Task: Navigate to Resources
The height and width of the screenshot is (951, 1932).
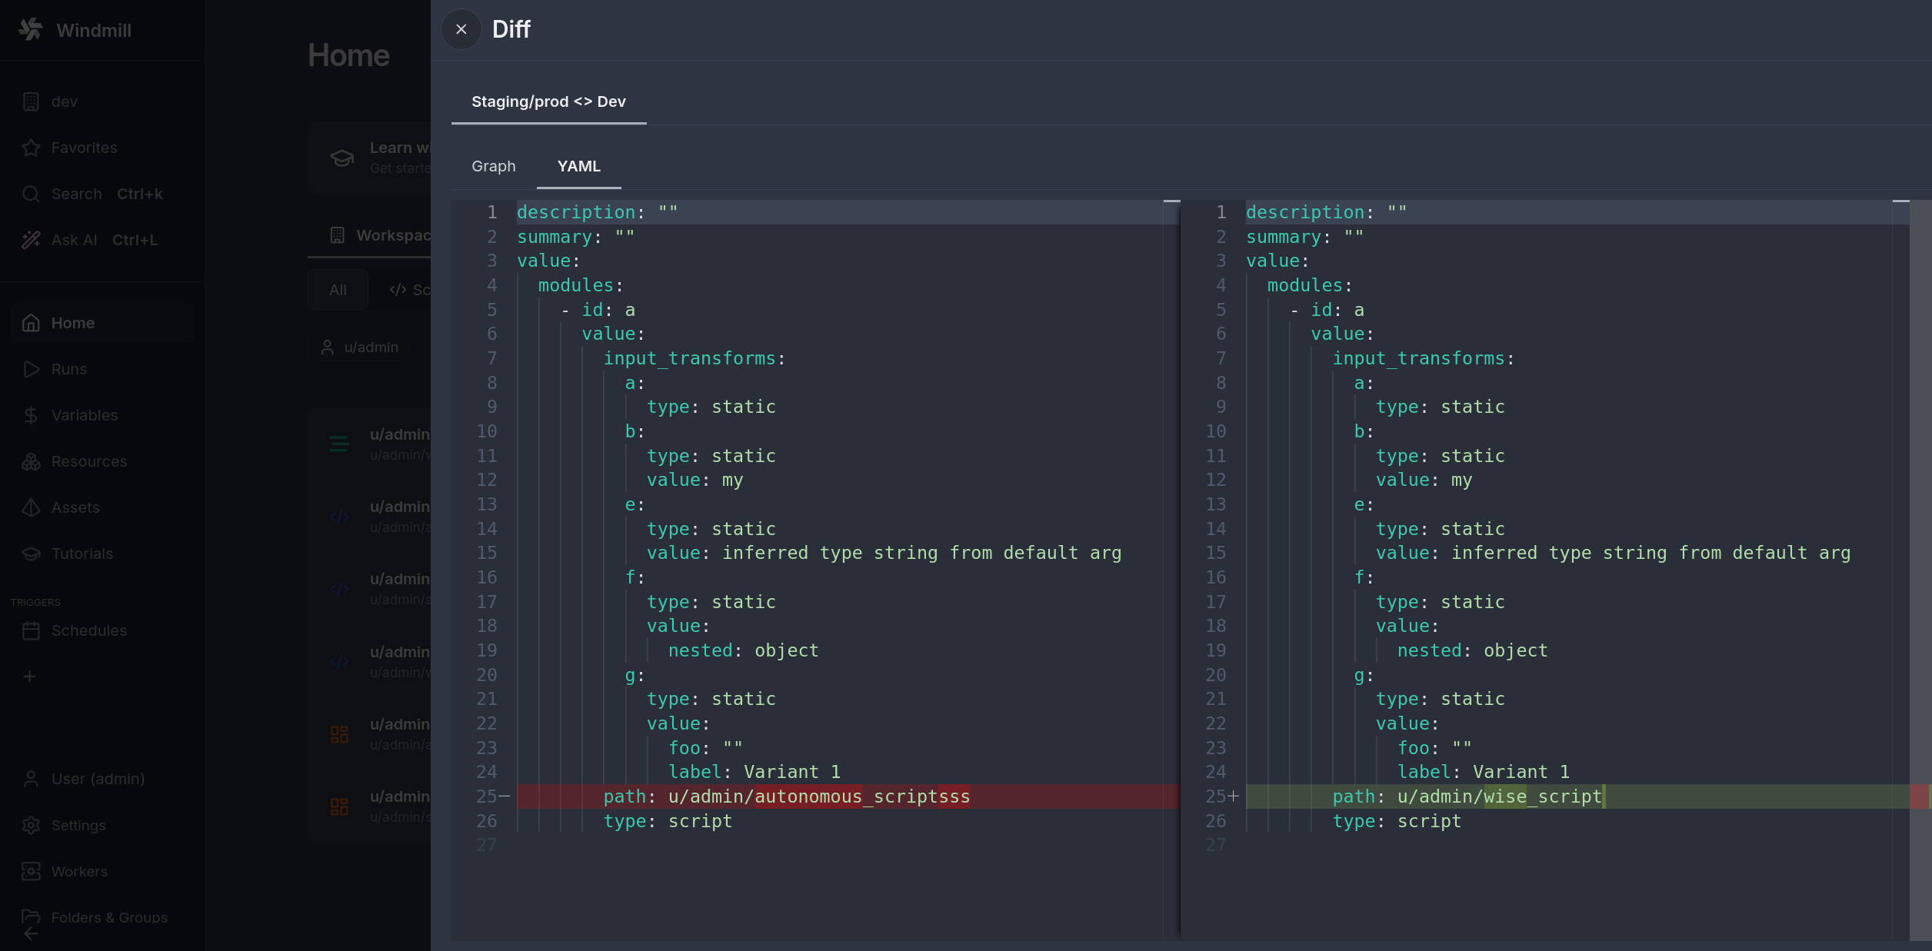Action: [x=88, y=461]
